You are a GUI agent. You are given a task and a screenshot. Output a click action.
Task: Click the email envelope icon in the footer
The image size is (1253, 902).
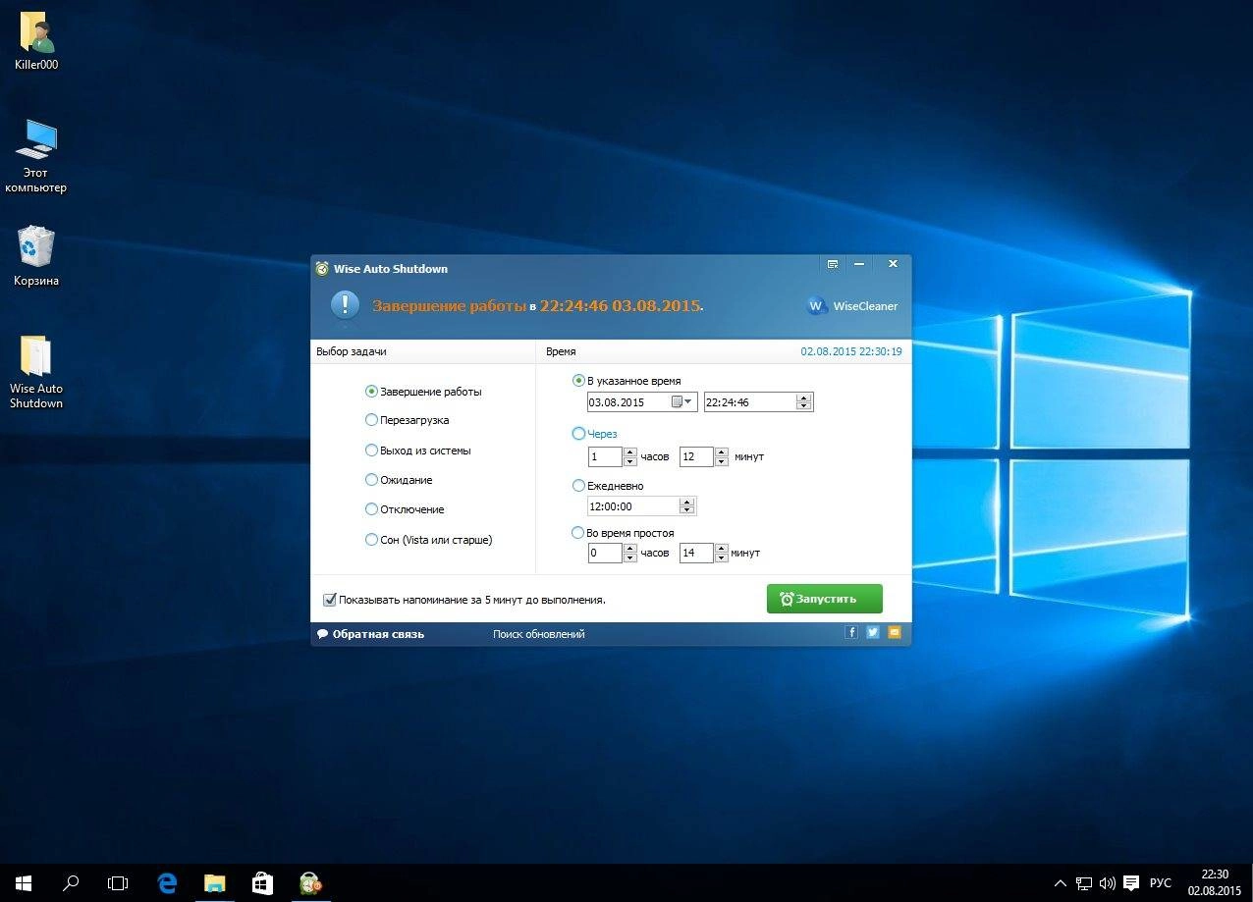click(x=894, y=633)
